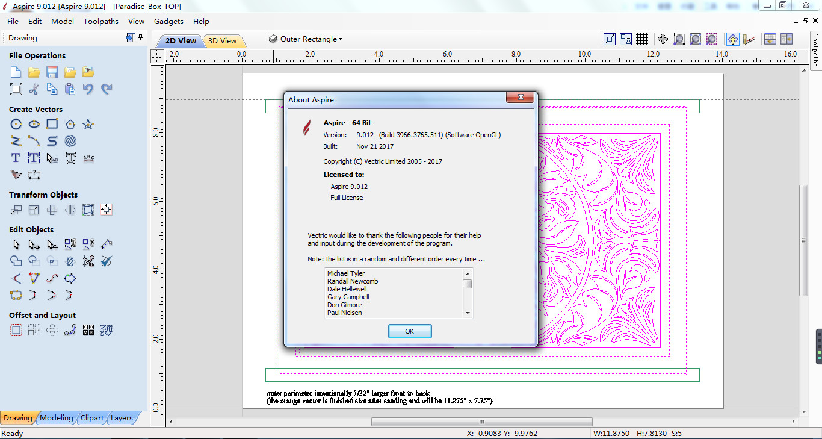The height and width of the screenshot is (439, 822).
Task: Select Gary Campbell in the name list
Action: pyautogui.click(x=348, y=297)
